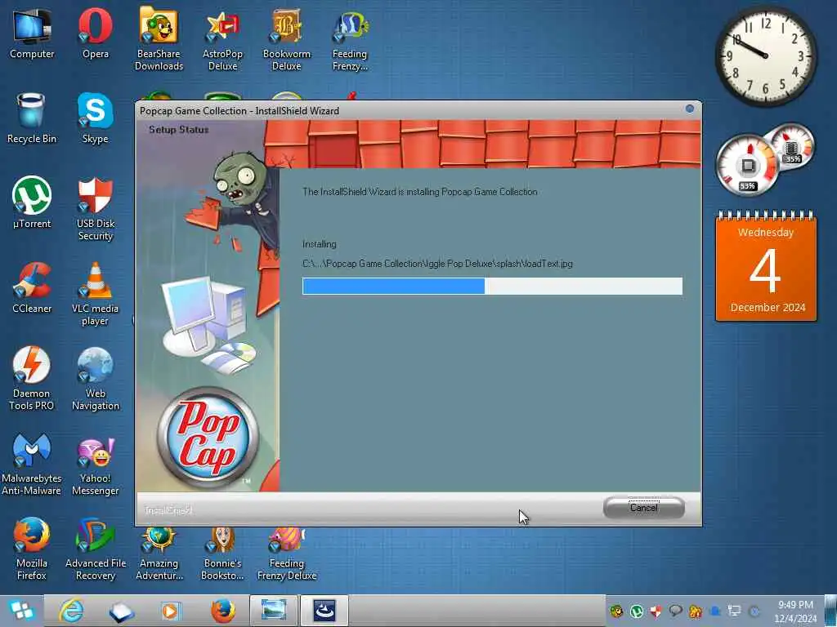Screen dimensions: 837x627
Task: Open Firefox from the taskbar
Action: 223,611
